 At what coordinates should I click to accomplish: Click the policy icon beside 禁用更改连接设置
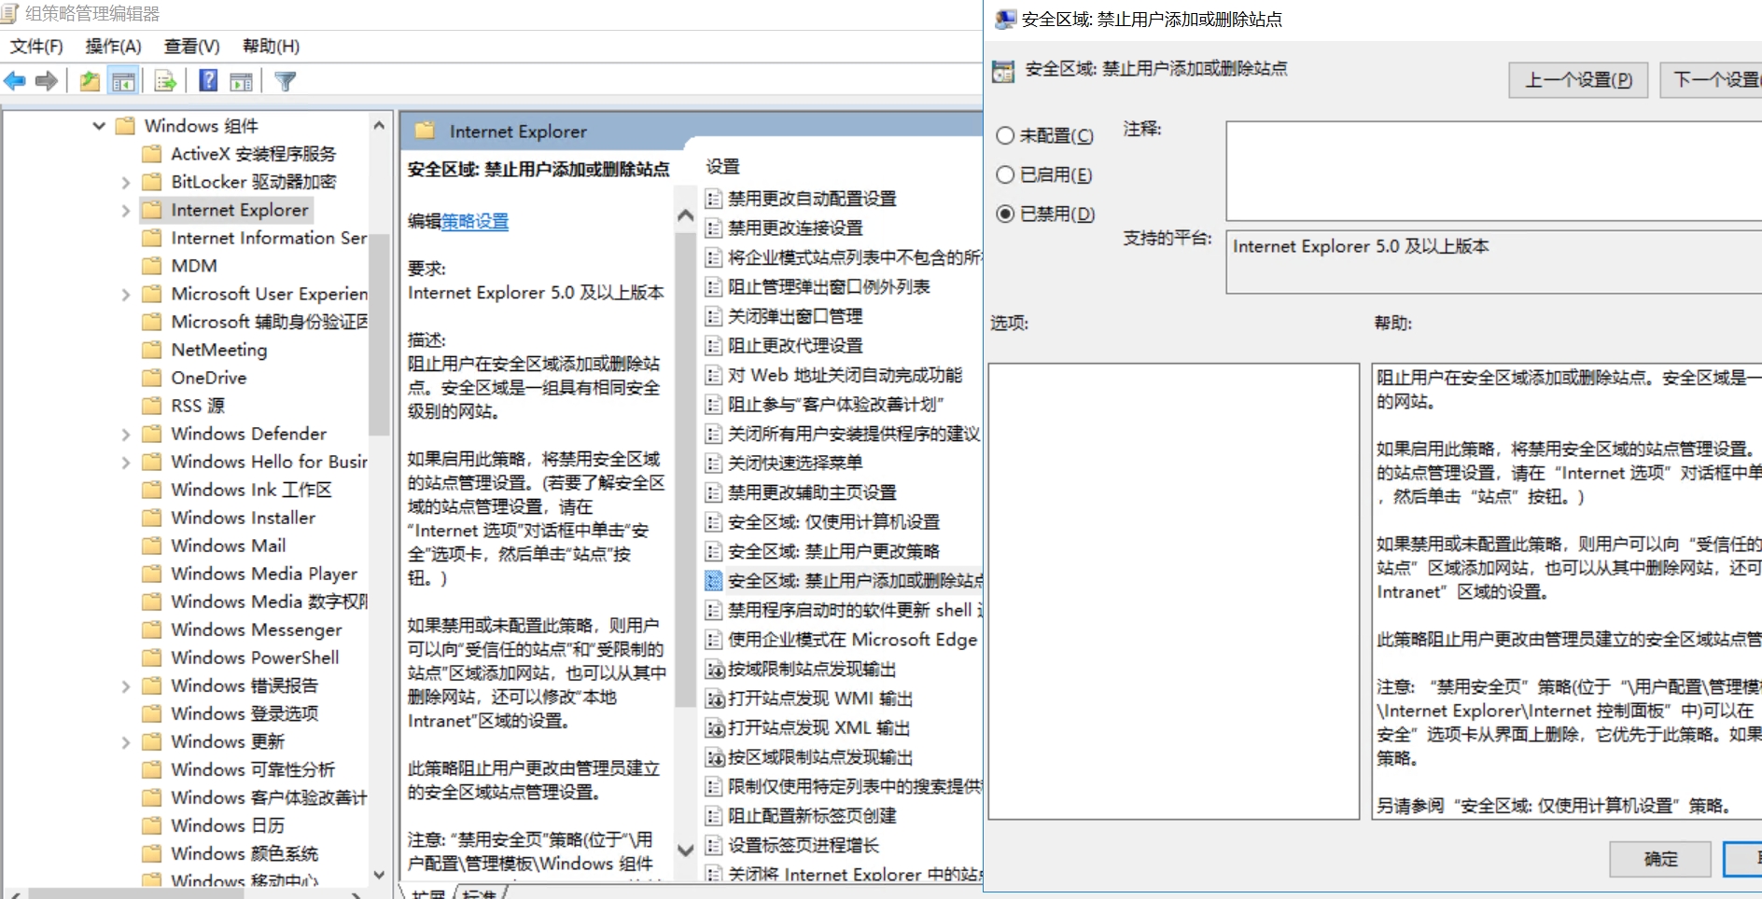[x=714, y=228]
